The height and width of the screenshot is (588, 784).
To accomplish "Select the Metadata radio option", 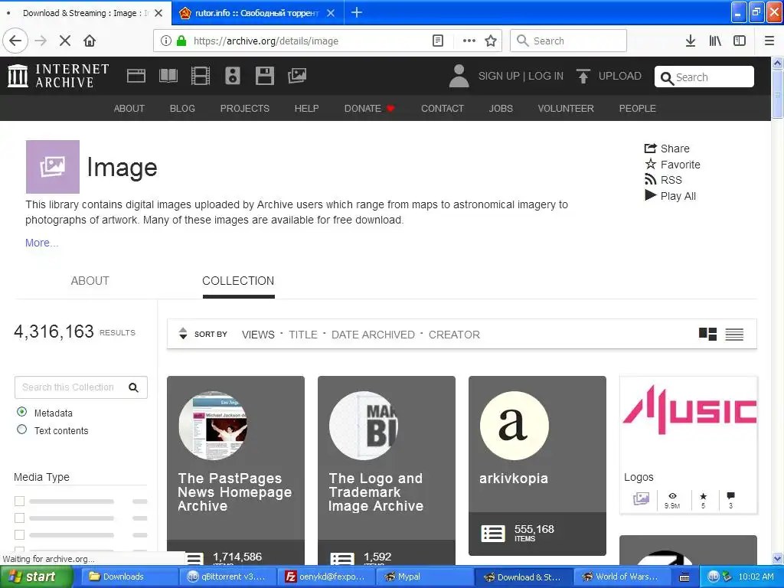I will click(x=21, y=411).
